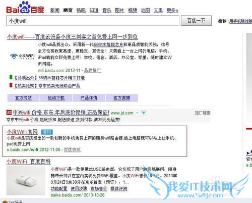Click the blue V verification badge
The width and height of the screenshot is (252, 203).
point(144,113)
